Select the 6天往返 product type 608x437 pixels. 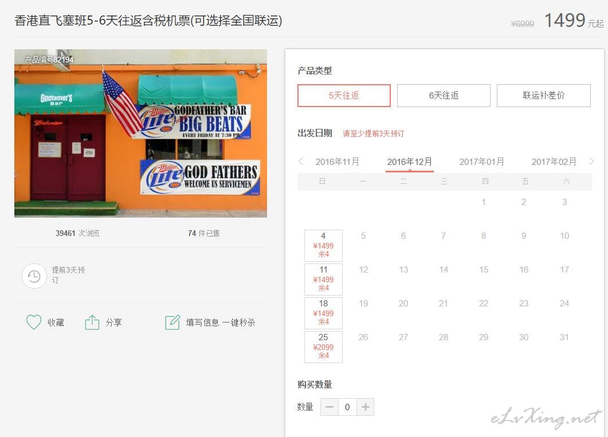click(x=444, y=95)
